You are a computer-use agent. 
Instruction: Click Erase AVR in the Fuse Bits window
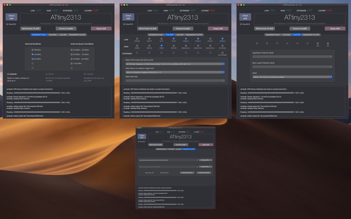[218, 29]
